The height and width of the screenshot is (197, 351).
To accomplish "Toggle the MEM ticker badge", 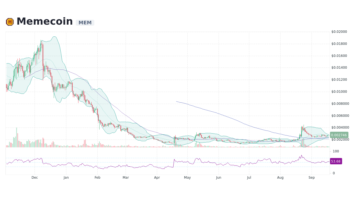I will tap(85, 23).
